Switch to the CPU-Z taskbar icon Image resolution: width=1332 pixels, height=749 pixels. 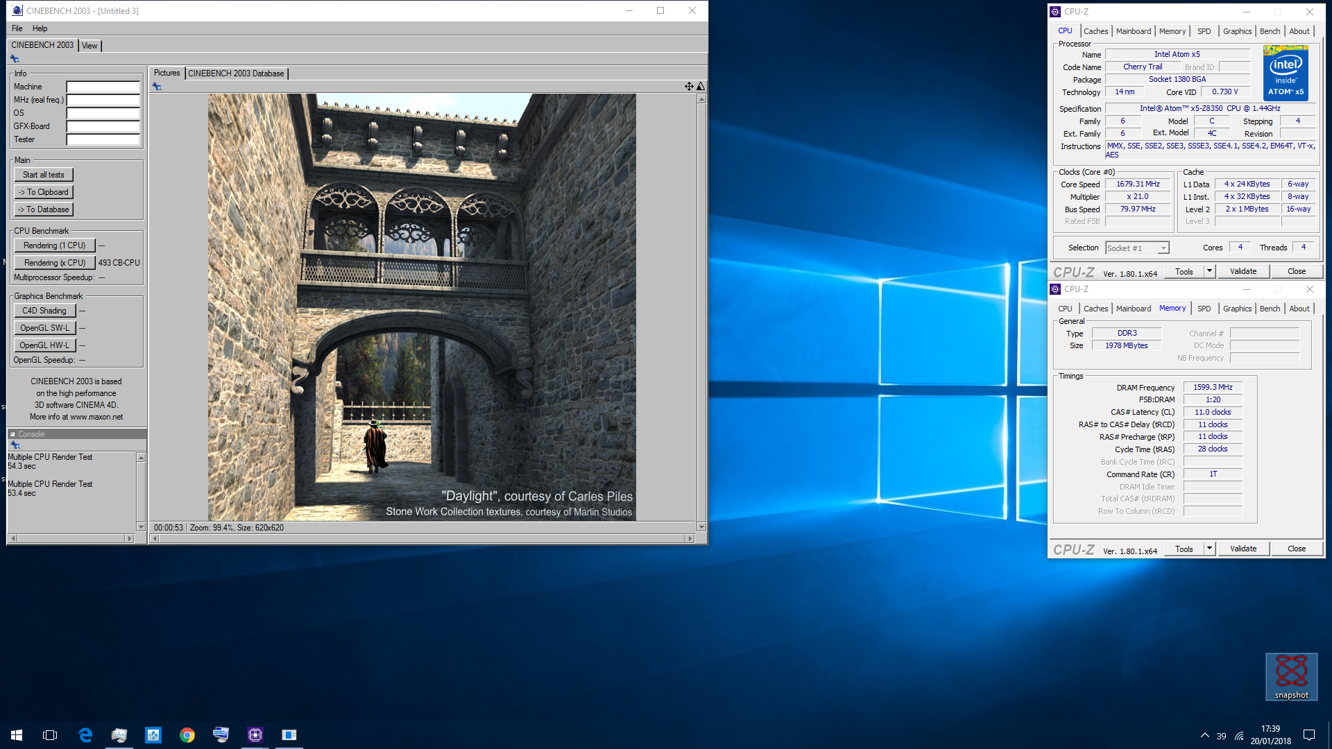(x=255, y=734)
